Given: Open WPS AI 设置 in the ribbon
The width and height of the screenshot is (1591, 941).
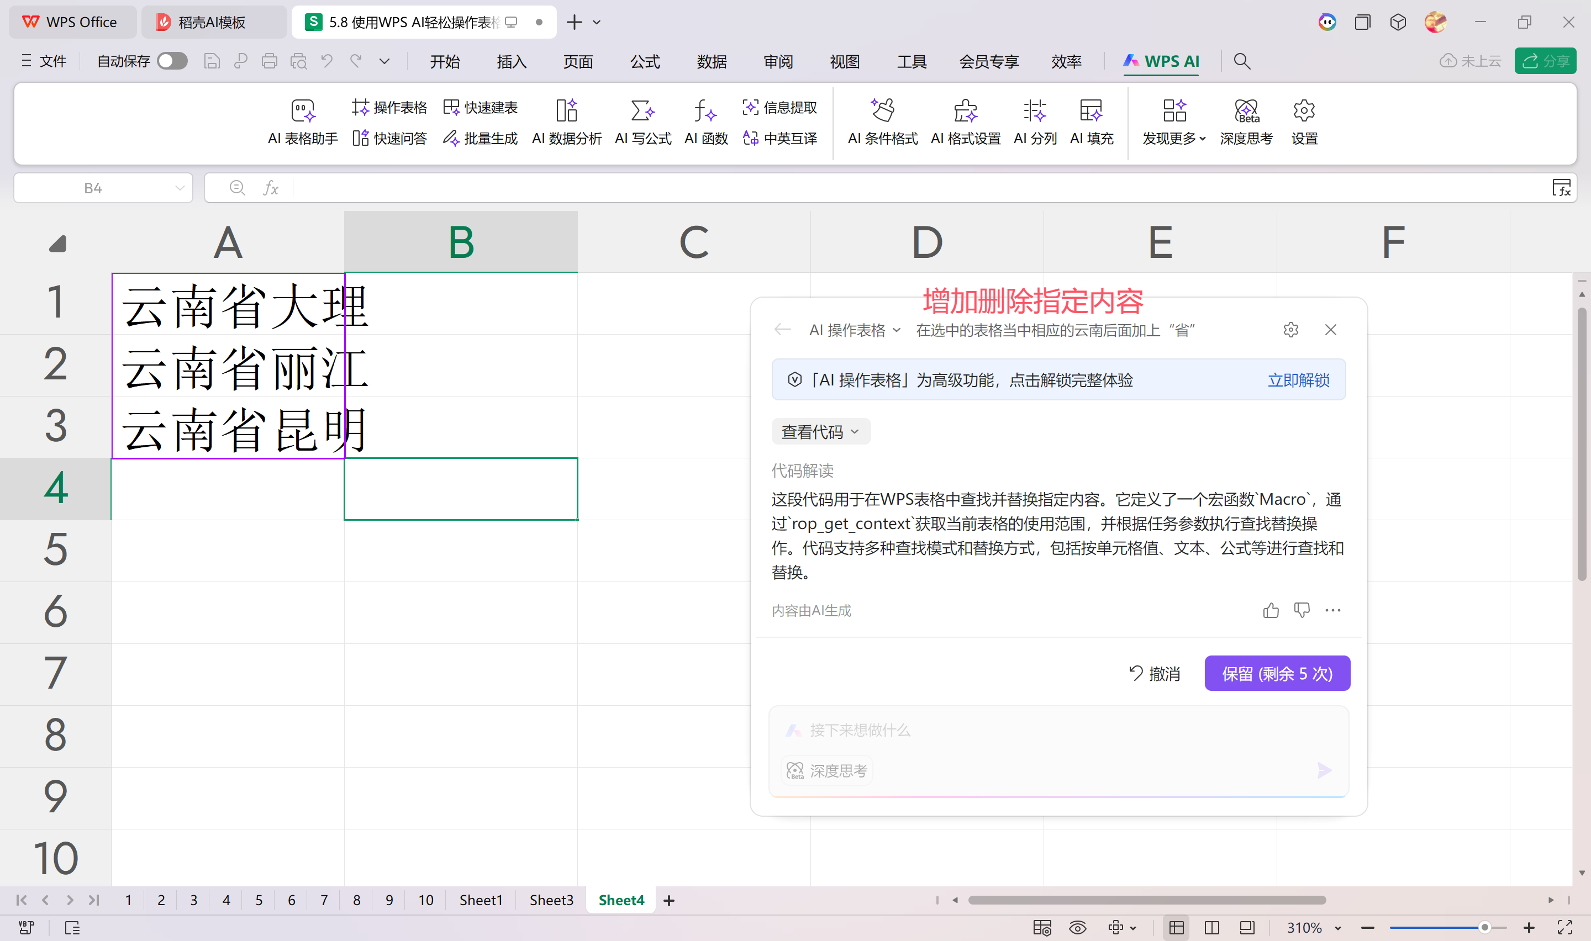Looking at the screenshot, I should coord(1304,123).
